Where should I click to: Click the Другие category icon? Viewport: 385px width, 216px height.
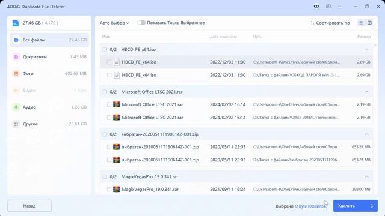coord(16,124)
